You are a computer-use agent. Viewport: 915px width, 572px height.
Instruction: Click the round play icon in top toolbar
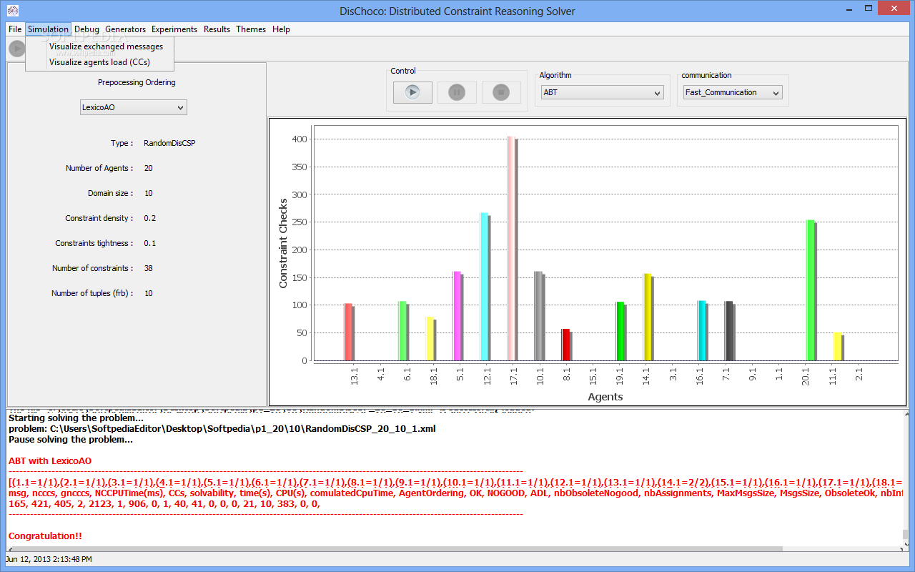[x=16, y=49]
